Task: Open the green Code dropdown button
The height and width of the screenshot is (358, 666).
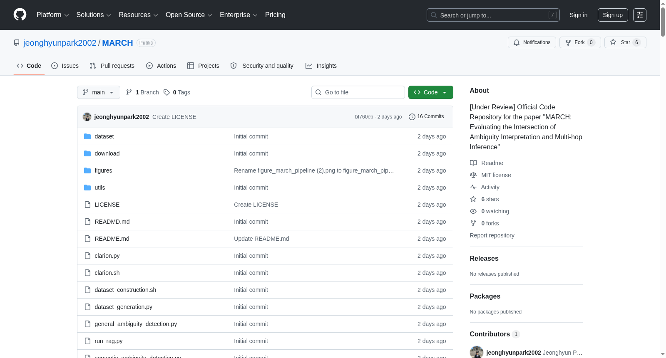Action: tap(431, 92)
